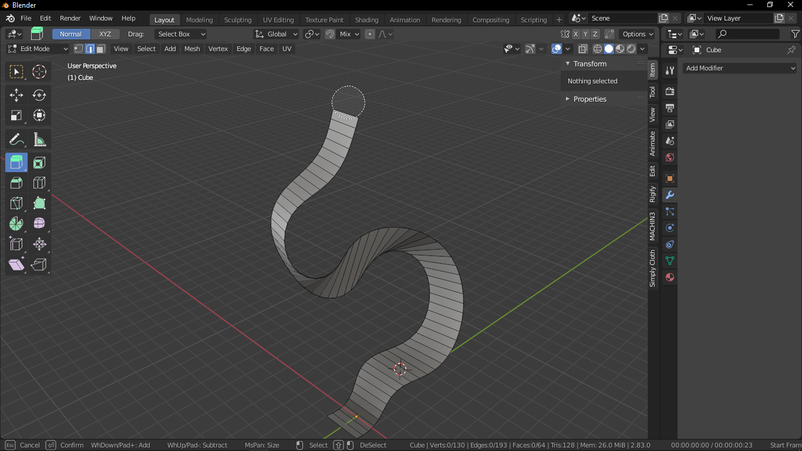802x451 pixels.
Task: Open the Material properties tab
Action: pos(669,277)
